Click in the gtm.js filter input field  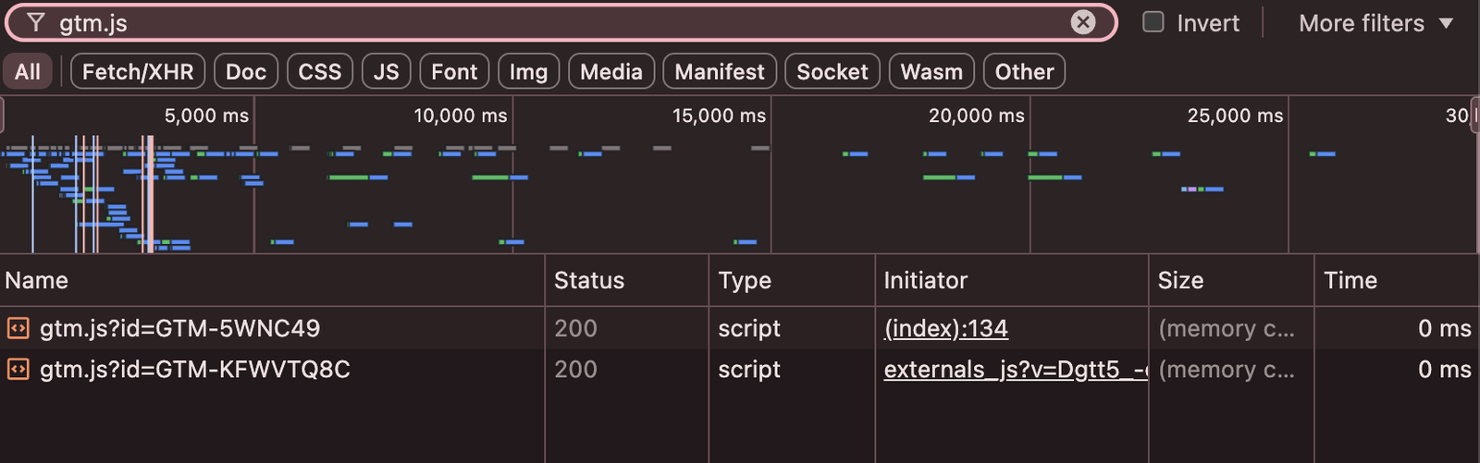click(x=555, y=23)
